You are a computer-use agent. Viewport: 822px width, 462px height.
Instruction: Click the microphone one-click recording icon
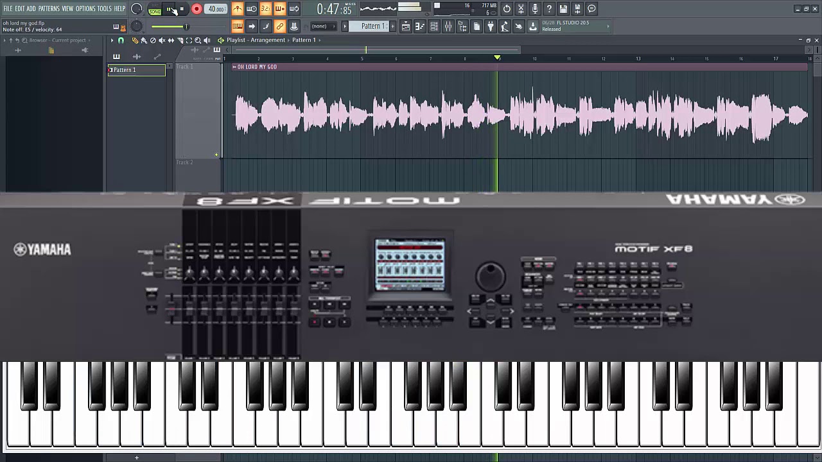click(x=535, y=9)
